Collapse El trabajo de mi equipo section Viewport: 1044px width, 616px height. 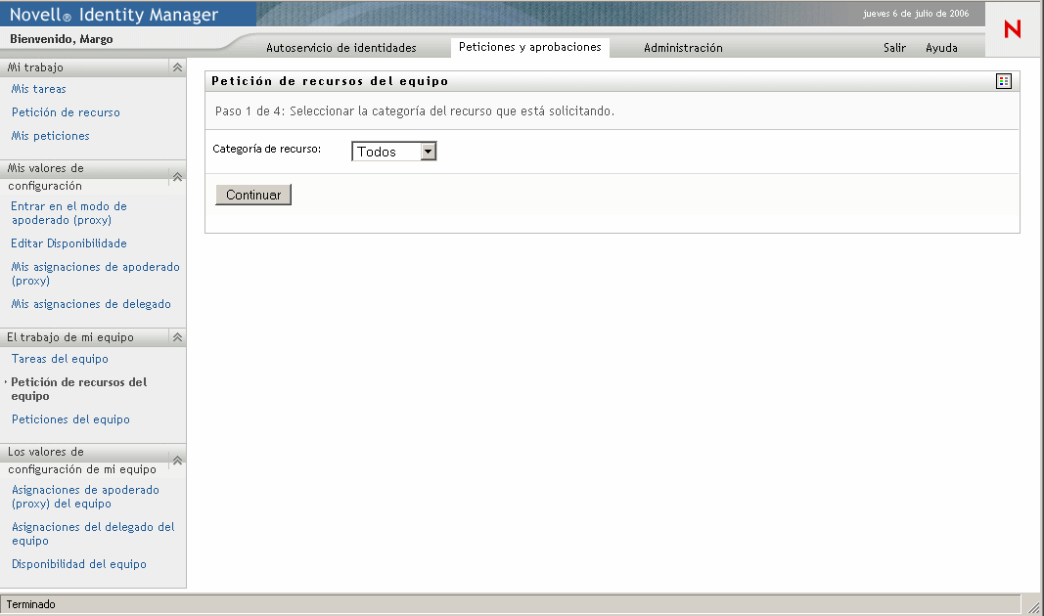click(177, 337)
